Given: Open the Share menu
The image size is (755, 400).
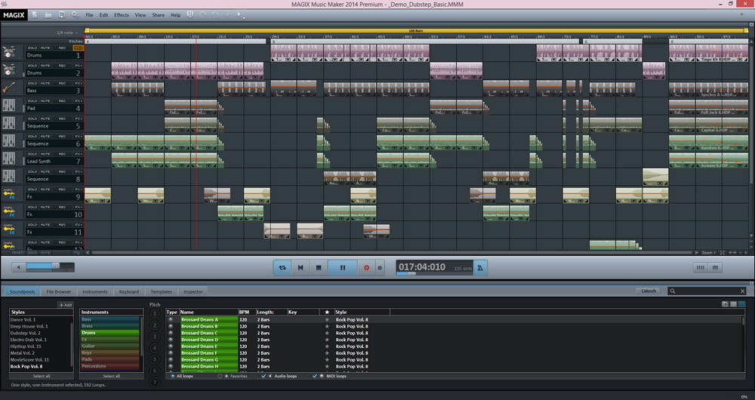Looking at the screenshot, I should 158,15.
